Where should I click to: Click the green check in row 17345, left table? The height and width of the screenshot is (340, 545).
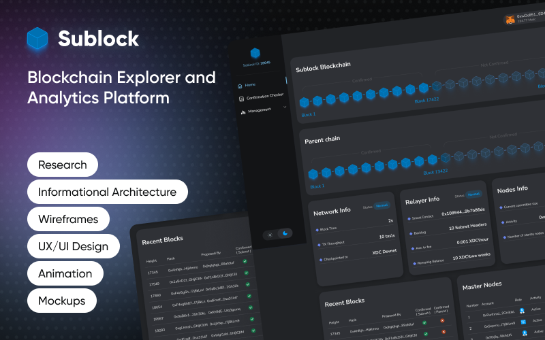coord(245,261)
